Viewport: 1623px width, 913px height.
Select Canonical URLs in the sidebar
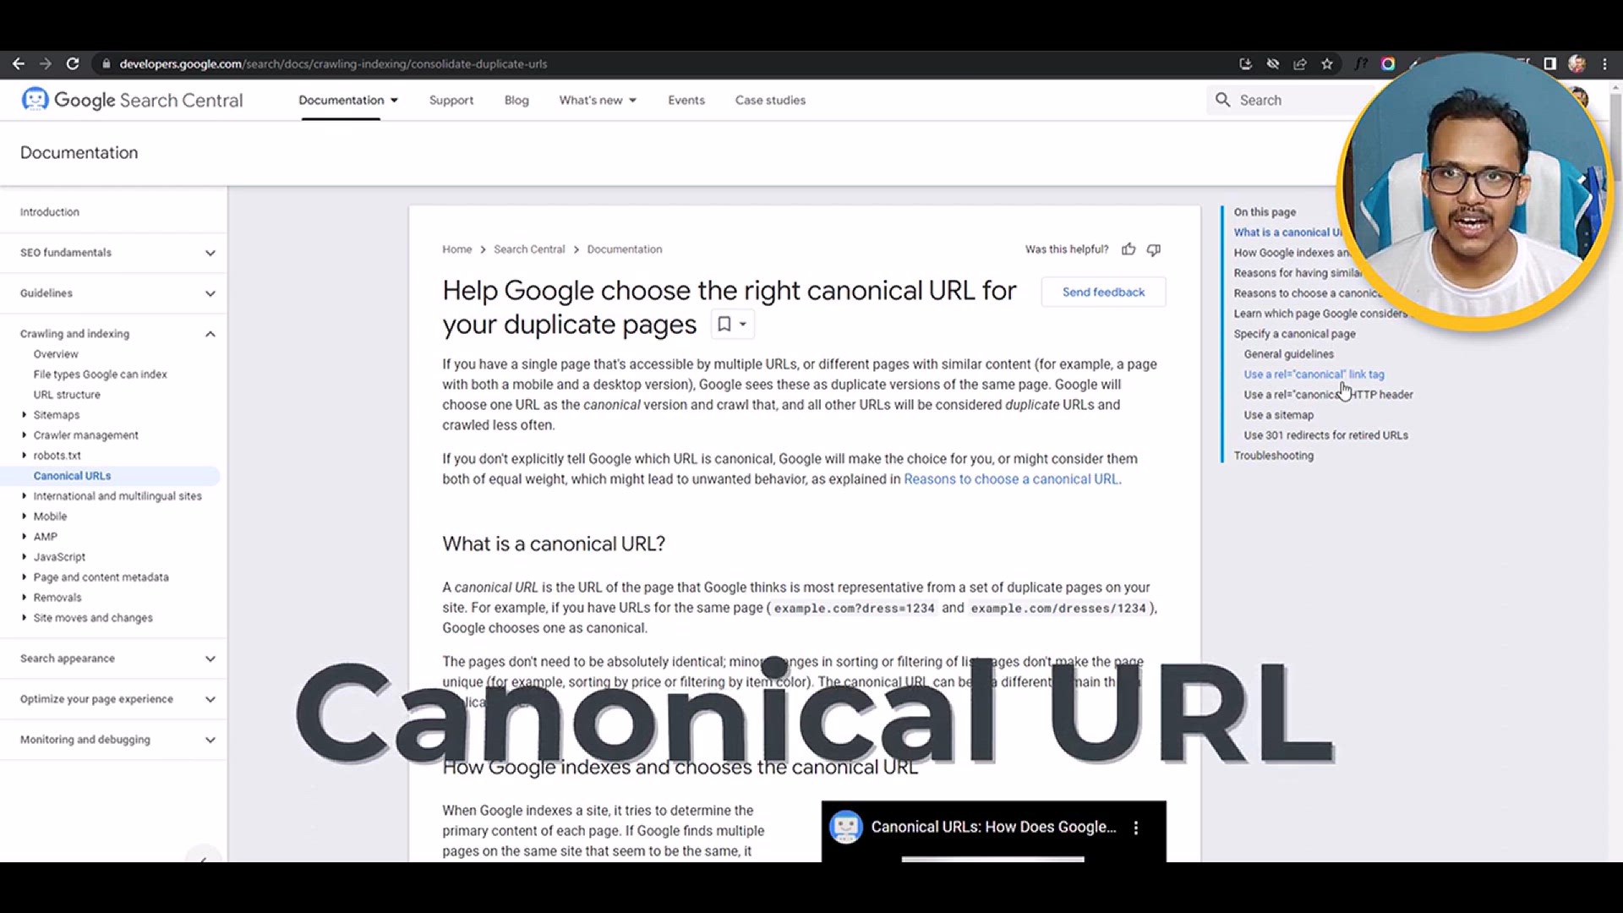(72, 476)
